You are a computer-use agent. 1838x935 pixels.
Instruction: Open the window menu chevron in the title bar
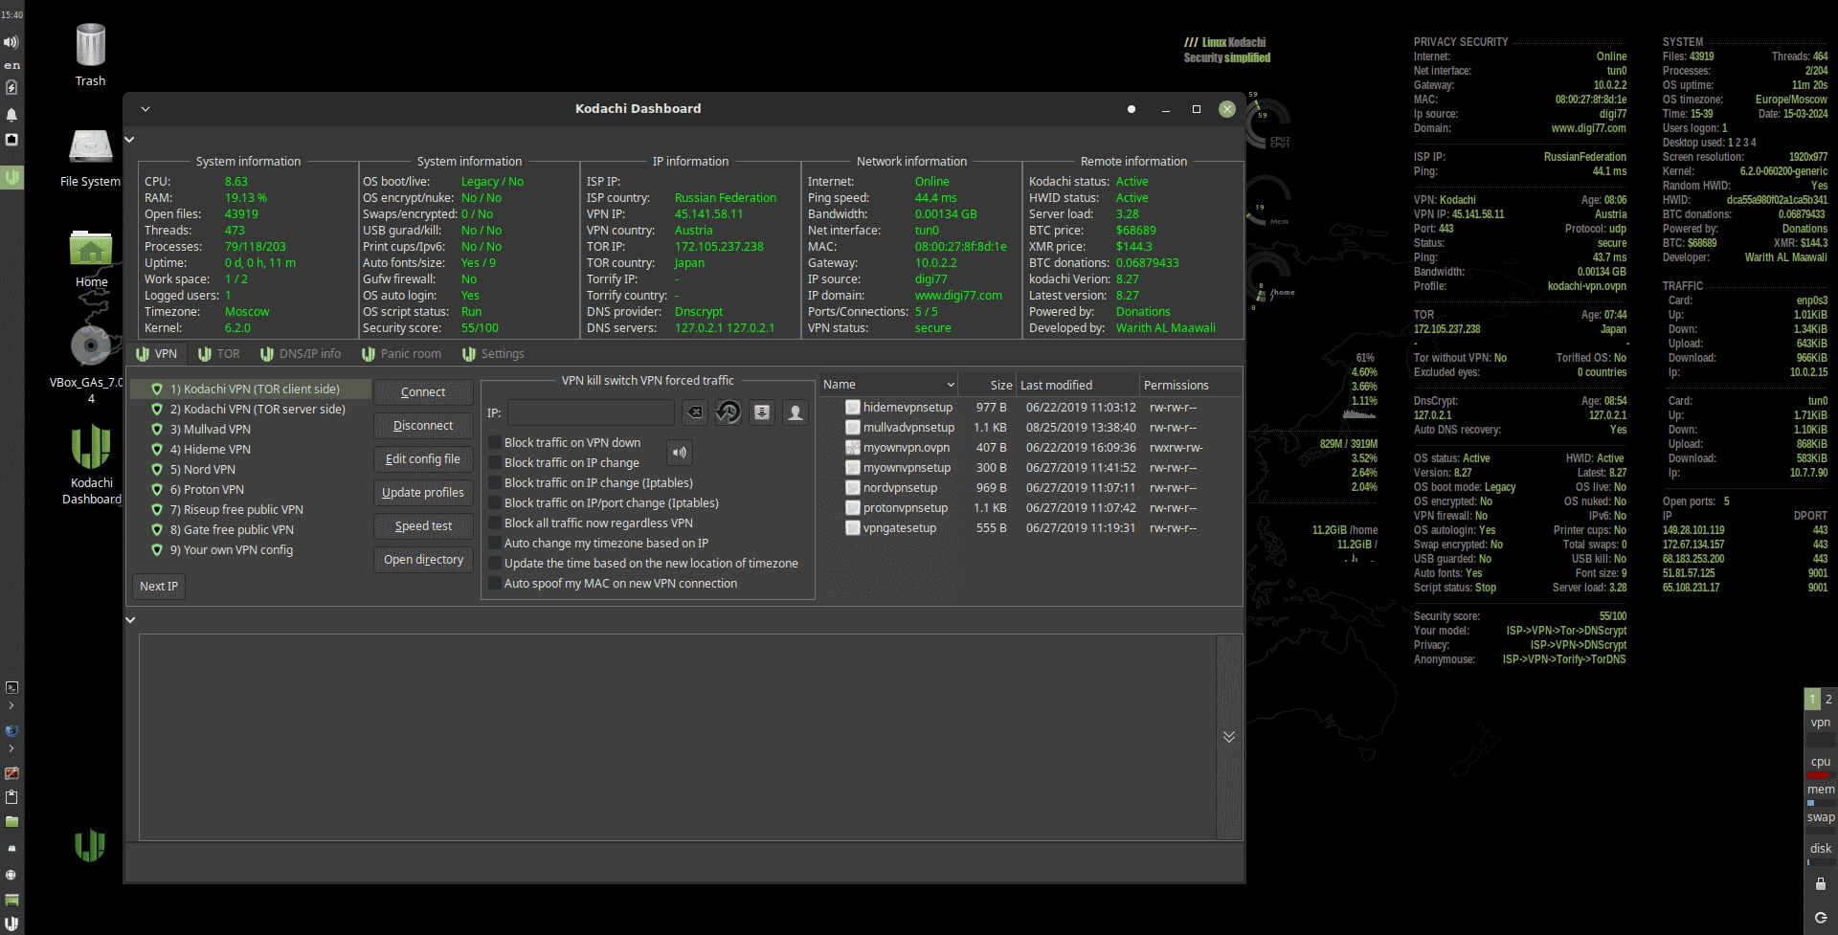[x=146, y=109]
